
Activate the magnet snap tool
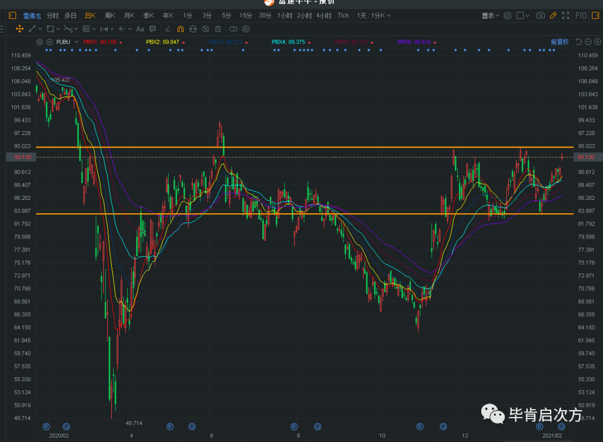180,29
